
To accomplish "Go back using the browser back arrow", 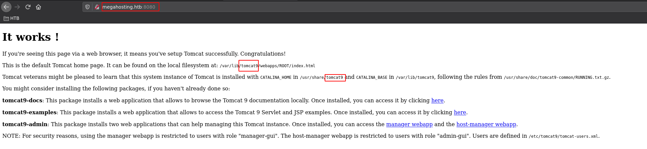I will click(x=6, y=7).
